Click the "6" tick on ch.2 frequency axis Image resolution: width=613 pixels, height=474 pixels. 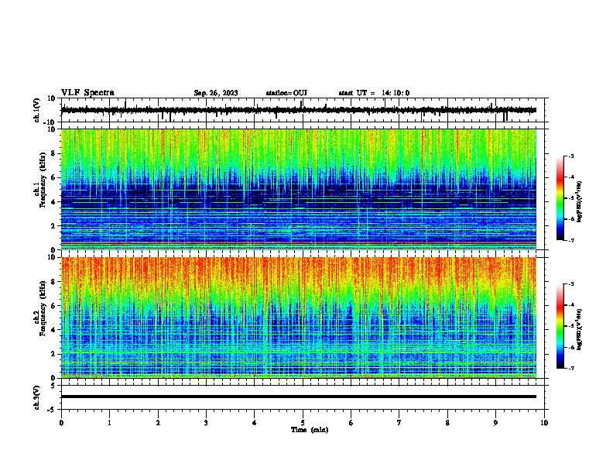[x=53, y=305]
